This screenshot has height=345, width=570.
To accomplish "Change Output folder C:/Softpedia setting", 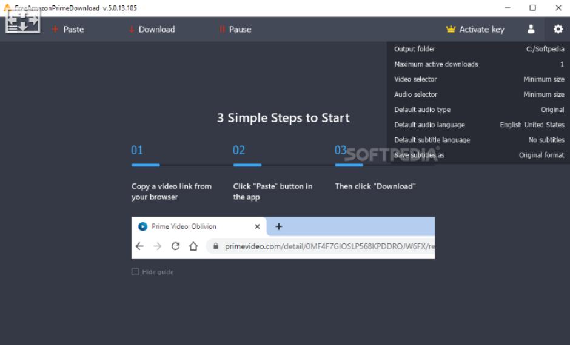I will 479,49.
